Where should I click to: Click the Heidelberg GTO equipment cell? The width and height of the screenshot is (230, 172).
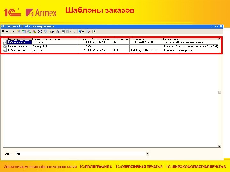click(x=146, y=50)
